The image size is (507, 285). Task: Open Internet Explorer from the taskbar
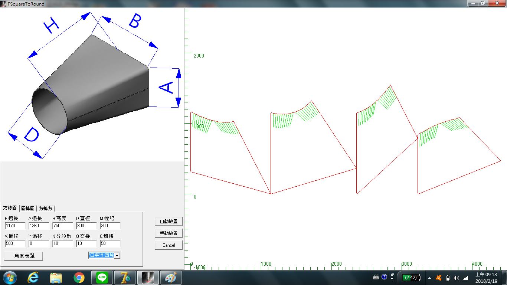[33, 278]
